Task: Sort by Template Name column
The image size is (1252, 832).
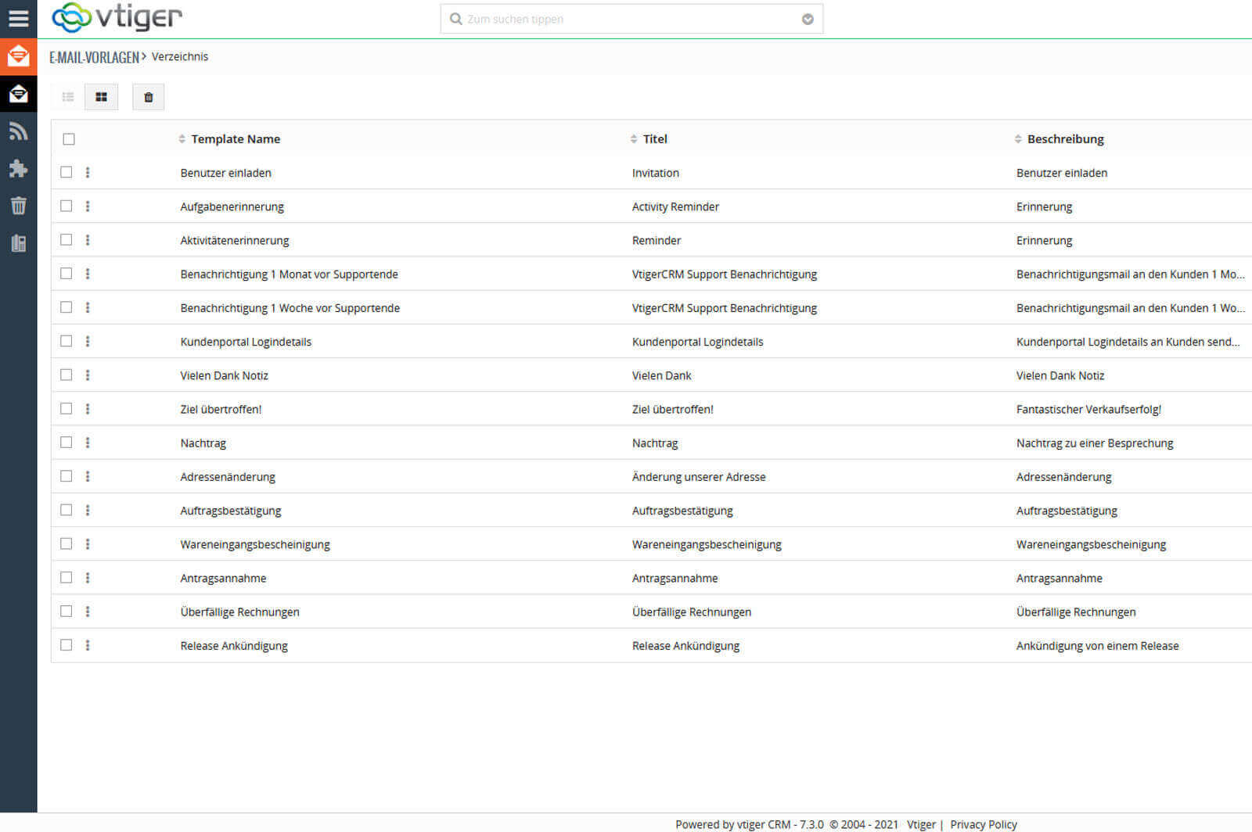Action: click(235, 139)
